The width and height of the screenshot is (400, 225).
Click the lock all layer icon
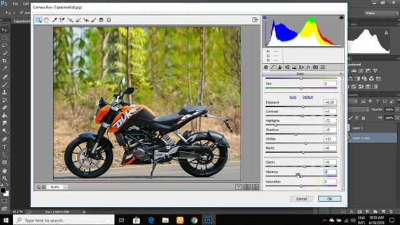coord(363,118)
